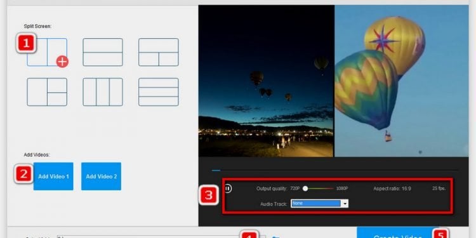This screenshot has height=238, width=476.
Task: Click the 1080P quality label
Action: 342,188
